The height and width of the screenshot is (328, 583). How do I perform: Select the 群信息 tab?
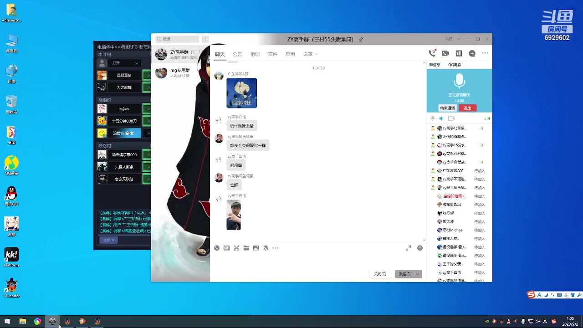point(435,65)
